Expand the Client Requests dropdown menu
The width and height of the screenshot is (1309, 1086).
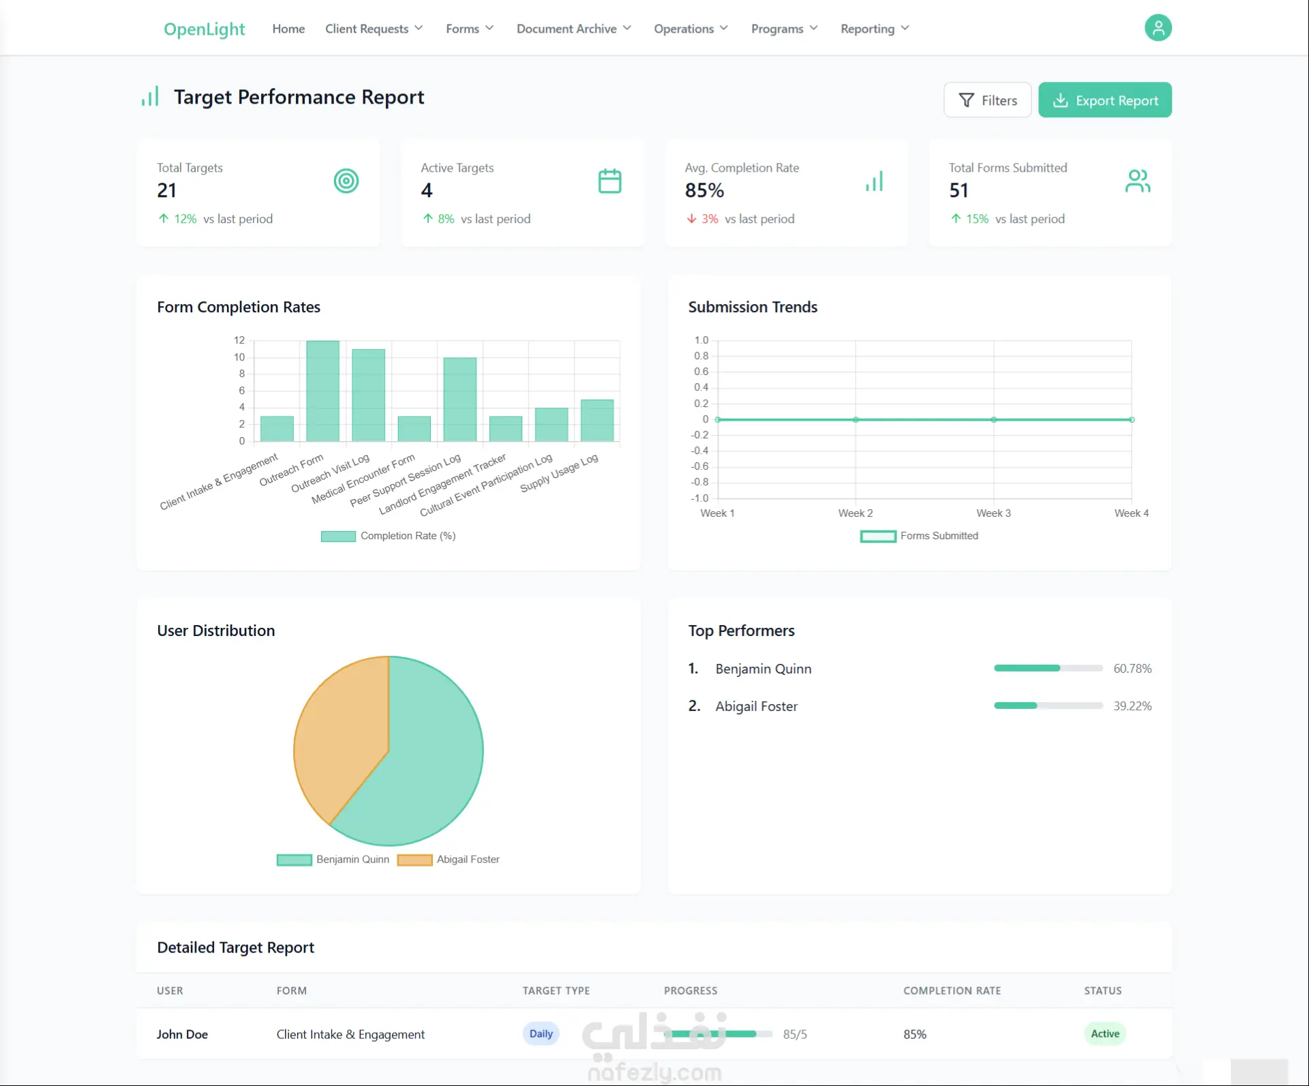(x=374, y=29)
